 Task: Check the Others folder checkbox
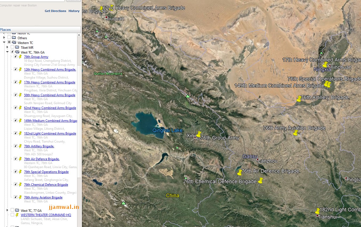pos(9,38)
